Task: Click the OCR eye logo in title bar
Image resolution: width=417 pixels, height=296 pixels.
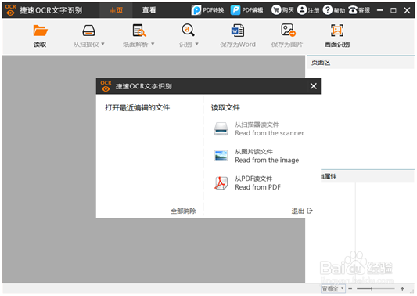Action: (10, 10)
